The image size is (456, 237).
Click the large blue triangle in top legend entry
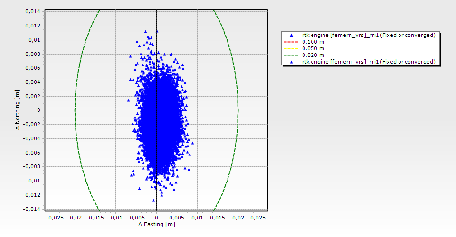coord(291,36)
